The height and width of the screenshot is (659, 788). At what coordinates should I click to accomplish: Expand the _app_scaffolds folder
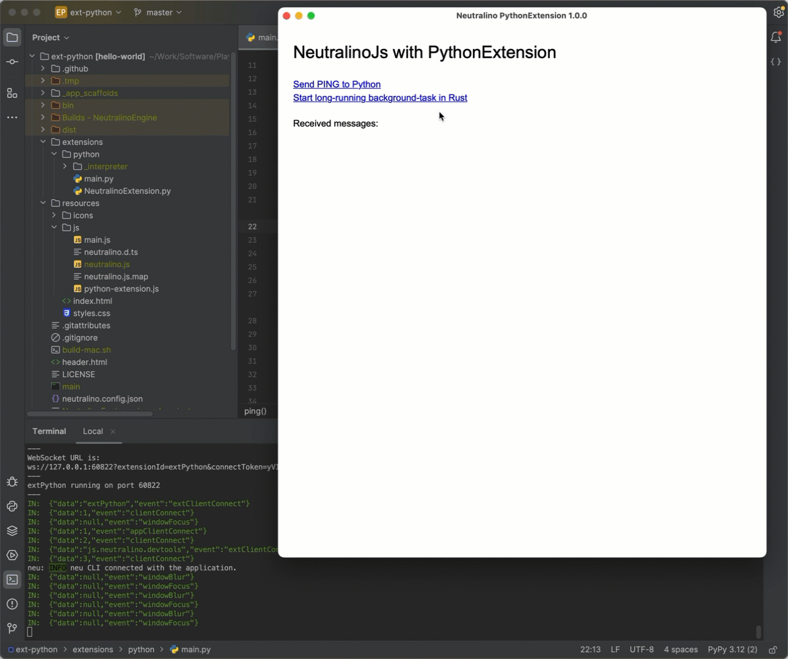tap(43, 93)
